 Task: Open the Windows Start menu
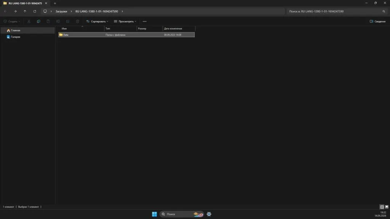tap(155, 214)
